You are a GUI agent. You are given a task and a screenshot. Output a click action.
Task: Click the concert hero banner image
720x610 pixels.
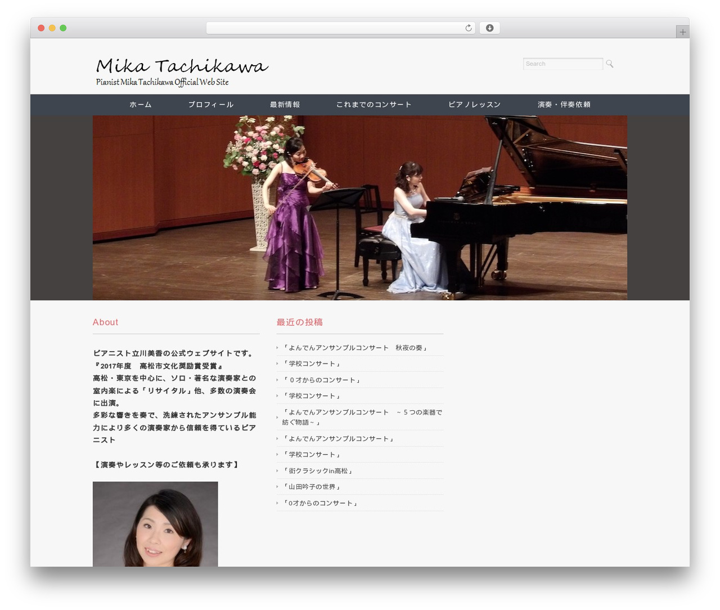[360, 208]
